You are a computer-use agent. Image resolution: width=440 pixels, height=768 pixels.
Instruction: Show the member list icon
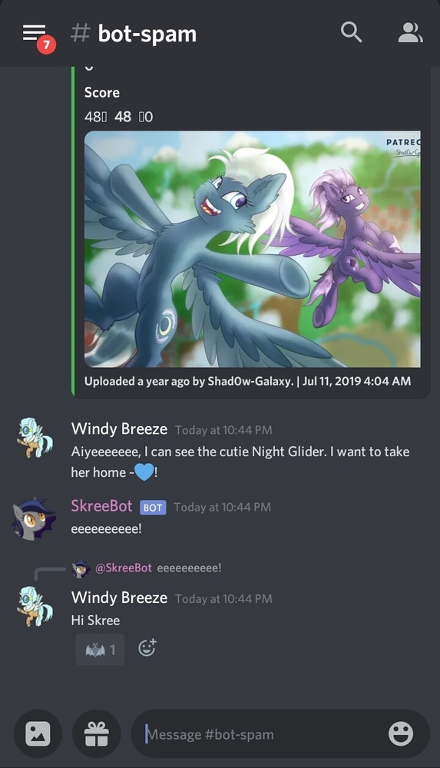(410, 33)
